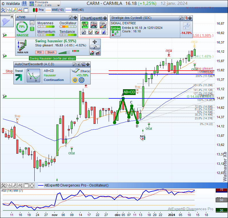The height and width of the screenshot is (218, 228).
Task: Toggle the ChartExpert ON button
Action: 85,25
